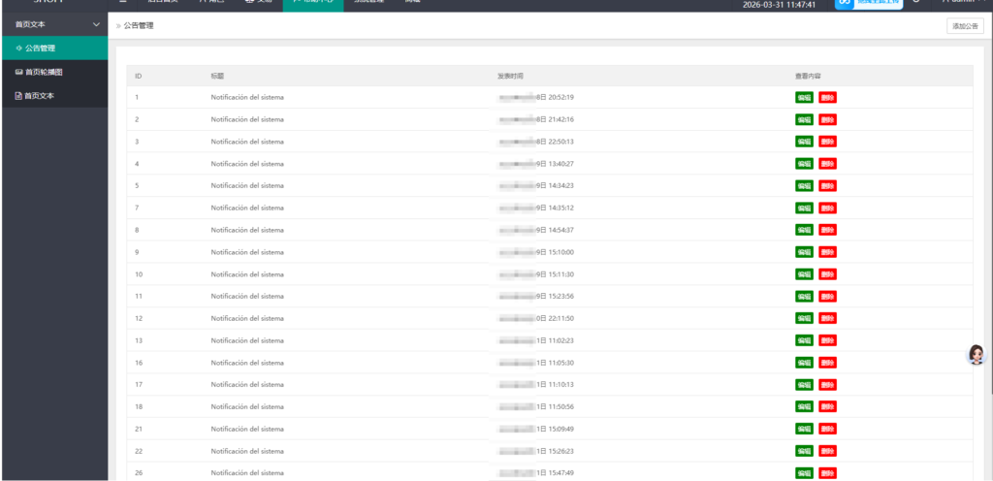Viewport: 993px width, 481px height.
Task: Delete the announcement with ID 18
Action: [827, 407]
